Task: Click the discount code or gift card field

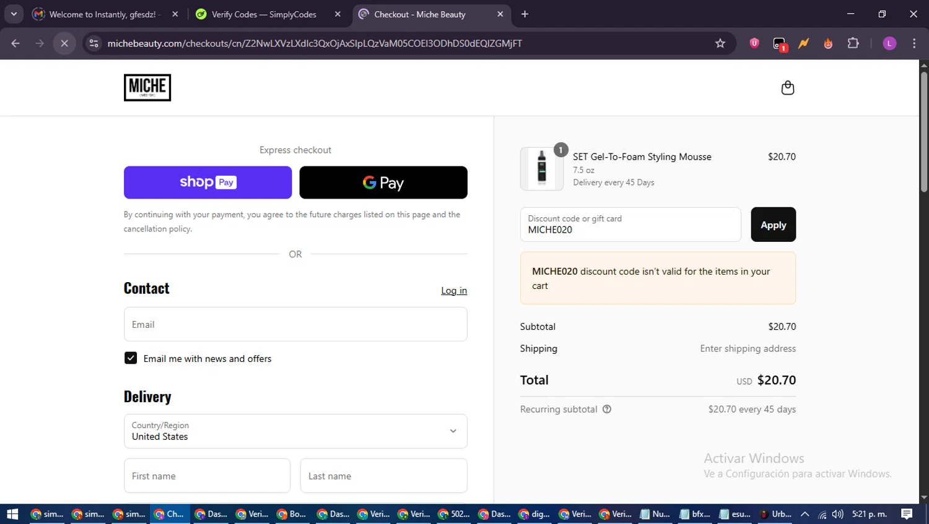Action: (630, 225)
